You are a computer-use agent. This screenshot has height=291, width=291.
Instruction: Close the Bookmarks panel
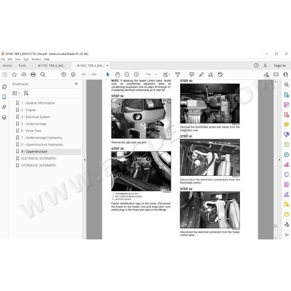pyautogui.click(x=76, y=84)
